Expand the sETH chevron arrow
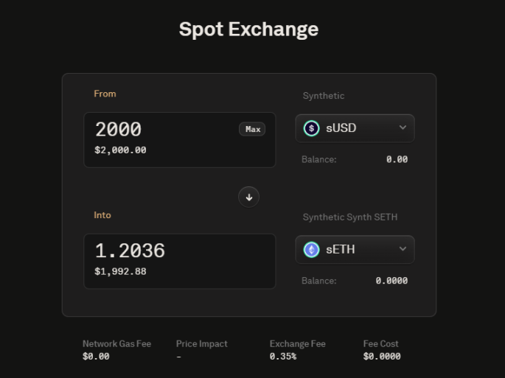The image size is (505, 378). pos(403,249)
